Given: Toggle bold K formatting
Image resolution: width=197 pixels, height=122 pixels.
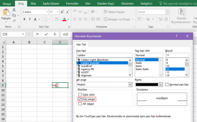Looking at the screenshot, I should point(25,19).
